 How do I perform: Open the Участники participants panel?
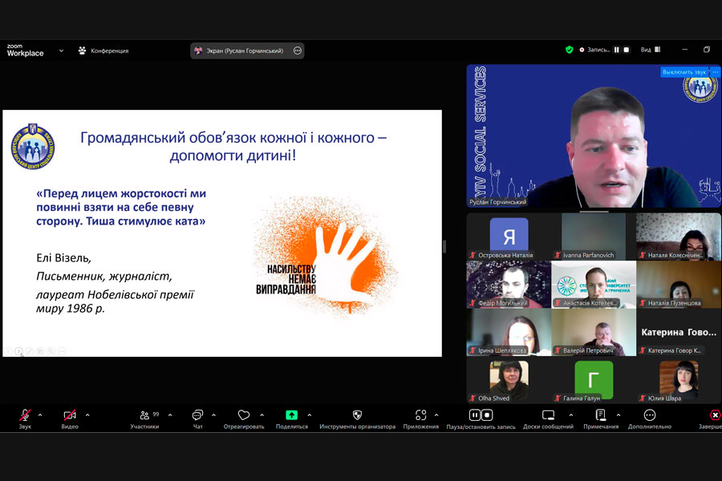tap(144, 418)
